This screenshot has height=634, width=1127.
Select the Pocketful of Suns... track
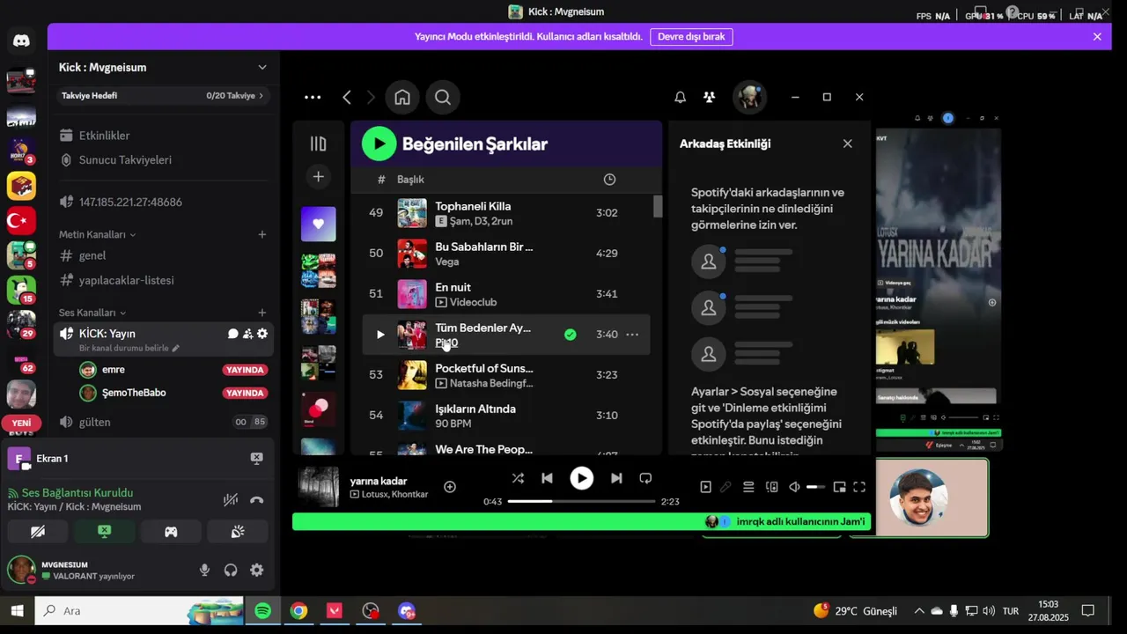pos(506,375)
